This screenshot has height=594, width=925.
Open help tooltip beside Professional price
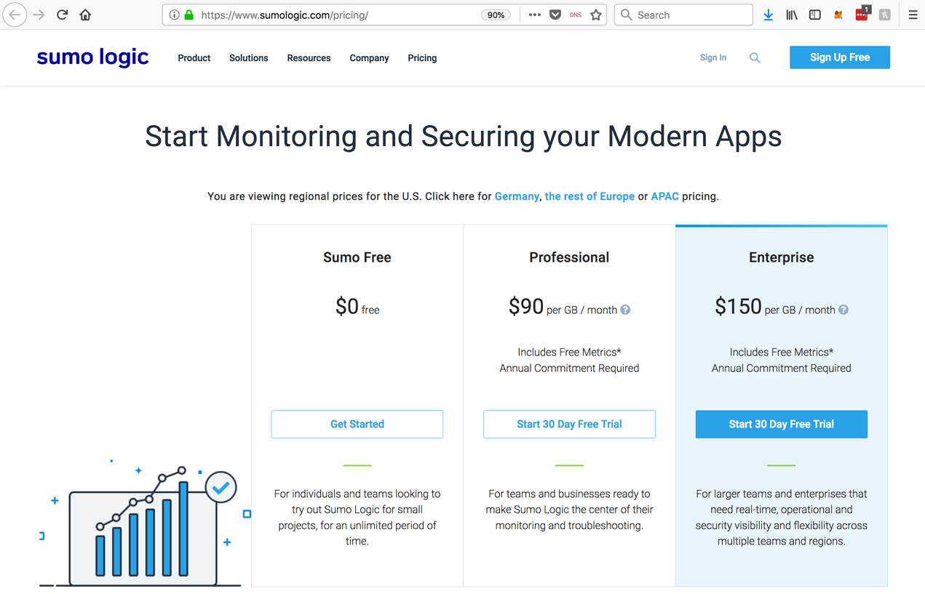point(625,310)
